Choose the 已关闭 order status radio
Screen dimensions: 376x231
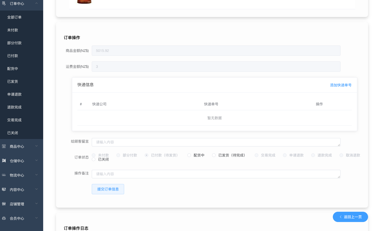point(94,159)
